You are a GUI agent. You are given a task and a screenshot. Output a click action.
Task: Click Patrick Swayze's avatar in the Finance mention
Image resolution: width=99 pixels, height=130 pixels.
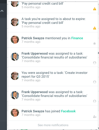(x=15, y=39)
